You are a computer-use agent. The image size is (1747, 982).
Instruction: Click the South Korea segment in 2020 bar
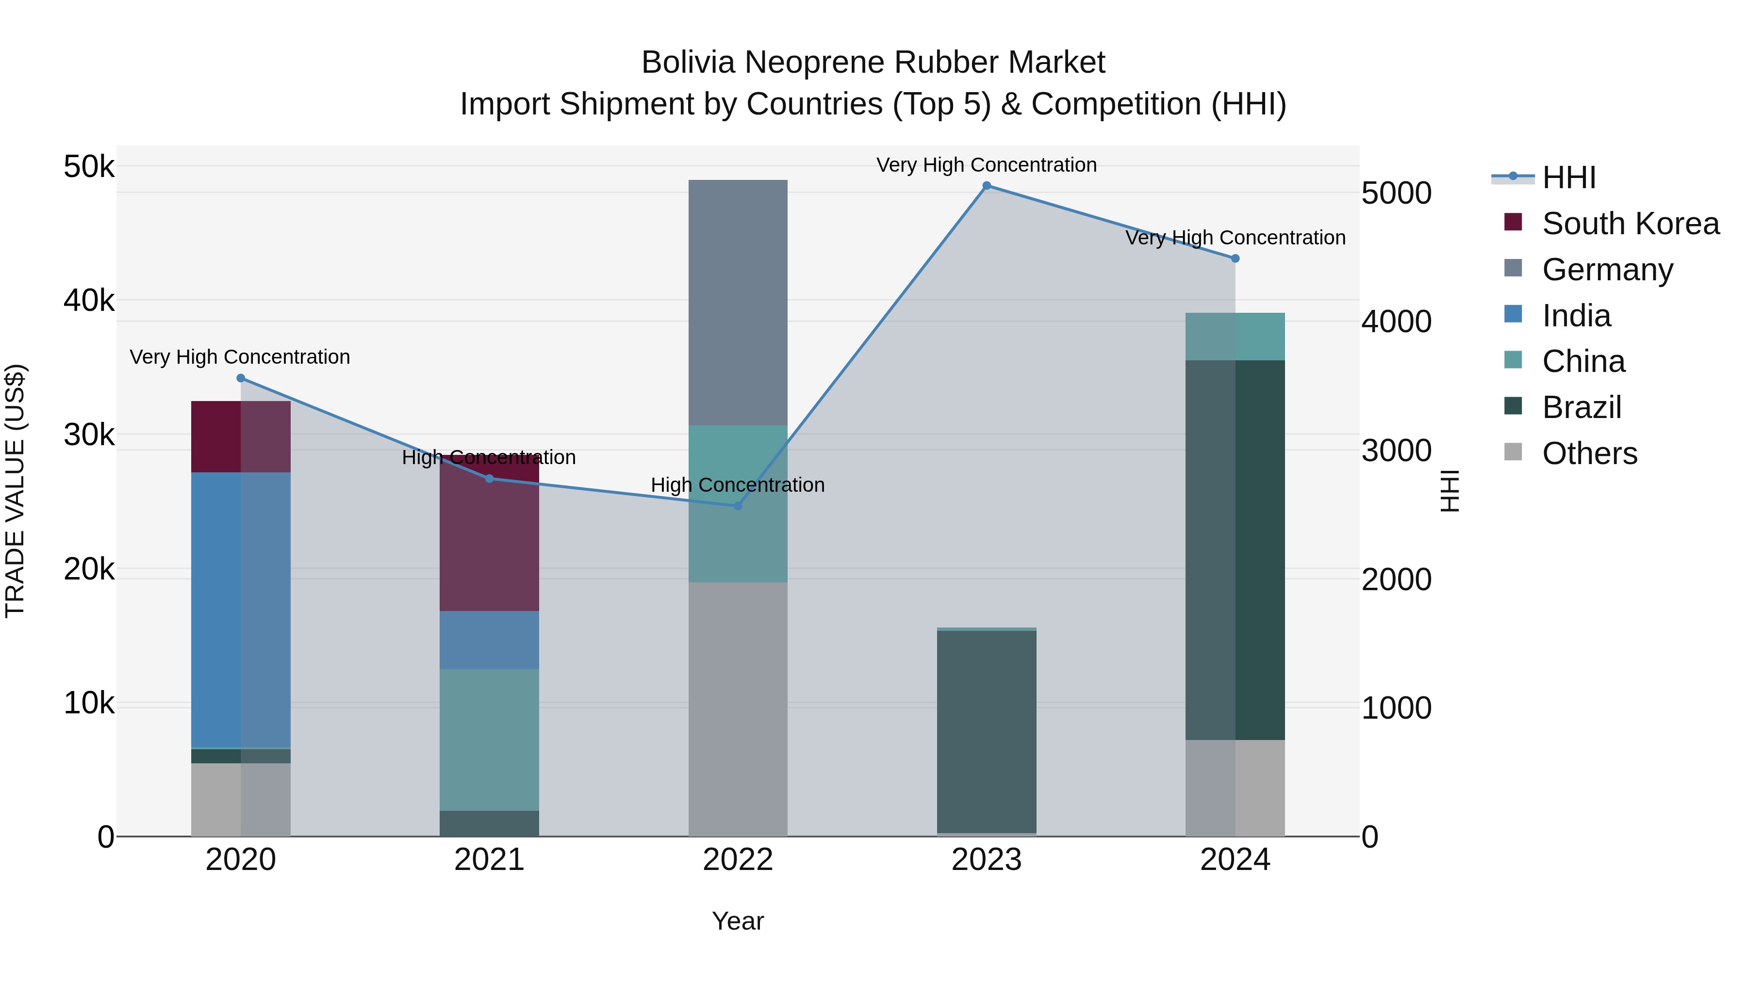pyautogui.click(x=241, y=436)
